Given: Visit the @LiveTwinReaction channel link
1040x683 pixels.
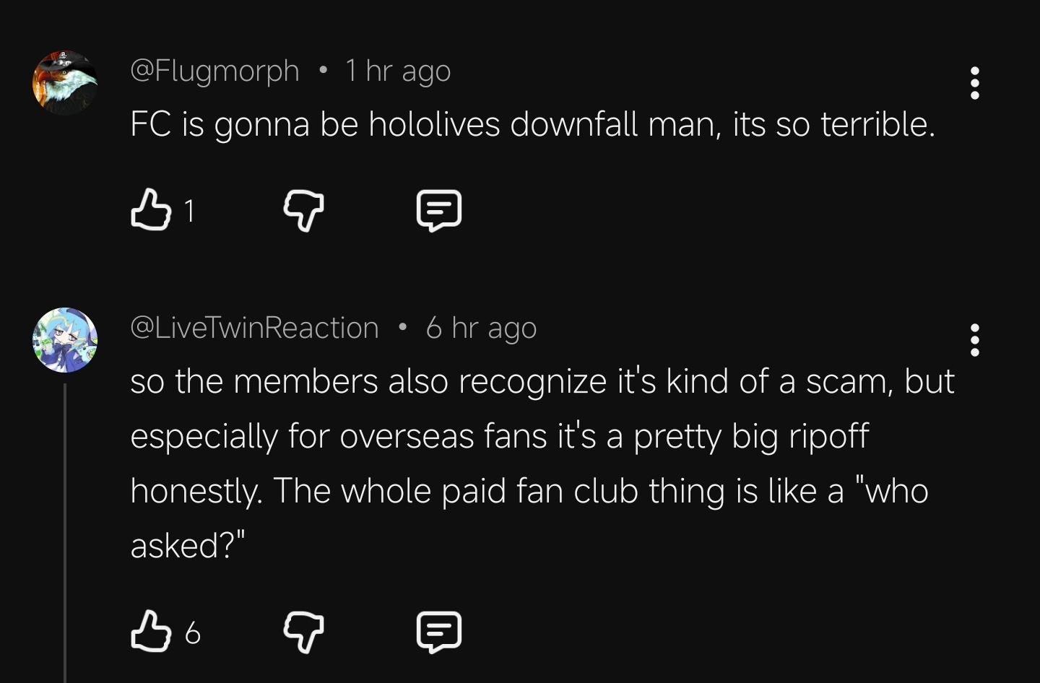Looking at the screenshot, I should tap(254, 328).
